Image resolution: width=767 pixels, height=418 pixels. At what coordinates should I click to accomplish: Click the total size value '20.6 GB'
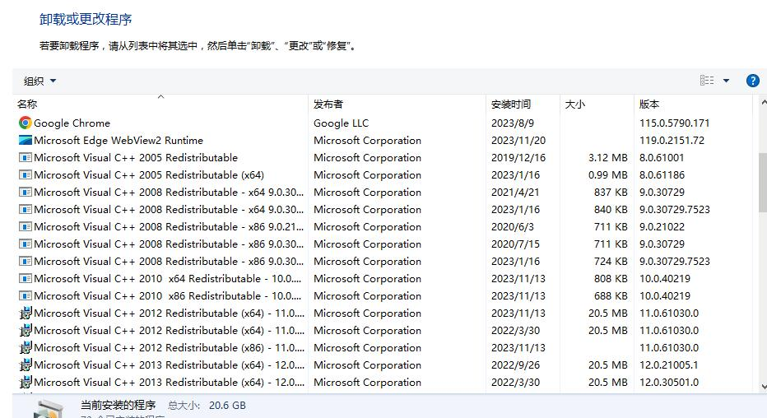(227, 406)
